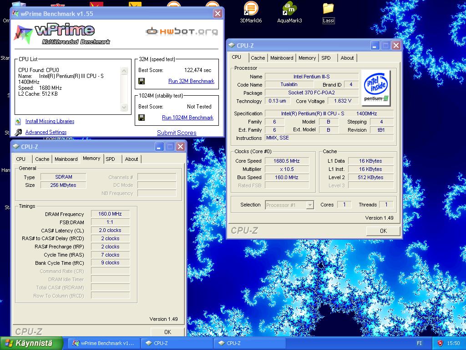The width and height of the screenshot is (466, 350).
Task: Click the hwbot.org logo in wPrime
Action: click(182, 31)
